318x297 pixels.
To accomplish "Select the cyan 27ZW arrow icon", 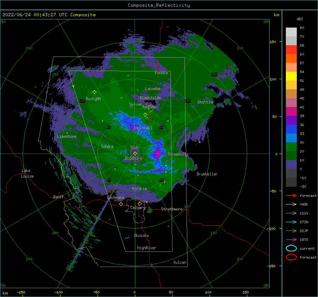I will click(291, 222).
